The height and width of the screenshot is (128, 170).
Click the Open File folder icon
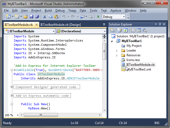(x=26, y=17)
